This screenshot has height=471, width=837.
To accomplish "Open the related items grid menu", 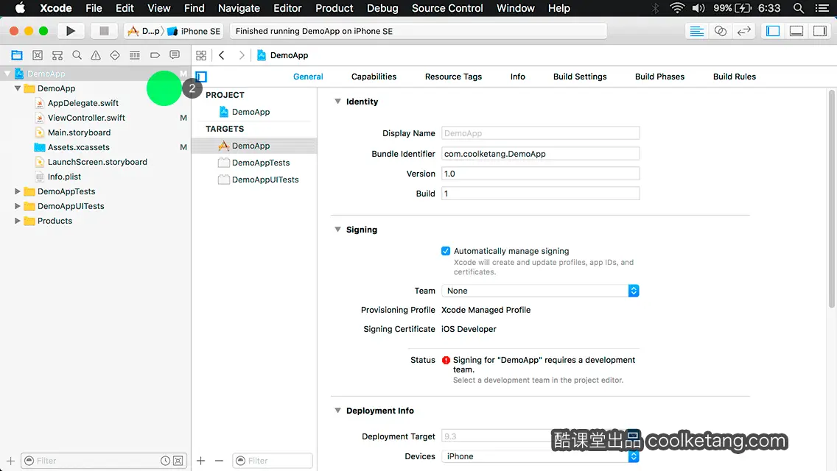I will (201, 55).
